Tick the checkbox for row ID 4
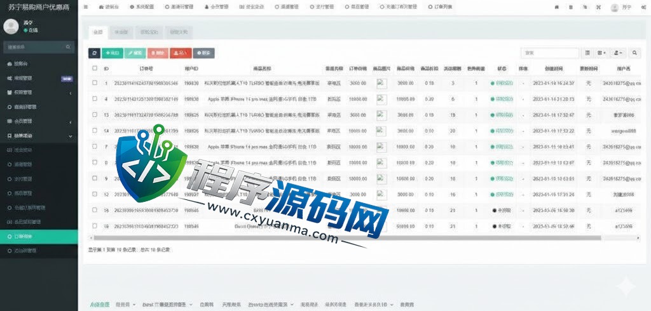The width and height of the screenshot is (651, 311). (95, 98)
